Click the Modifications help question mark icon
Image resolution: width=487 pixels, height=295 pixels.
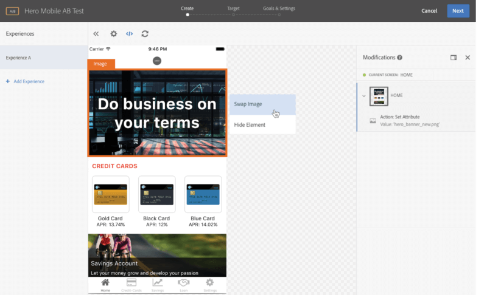click(400, 58)
